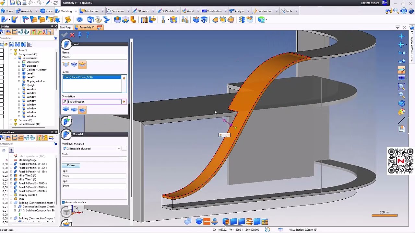Expand the Miter Trim 2 (1) operation
Screen dimensions: 415x233
coord(11,175)
